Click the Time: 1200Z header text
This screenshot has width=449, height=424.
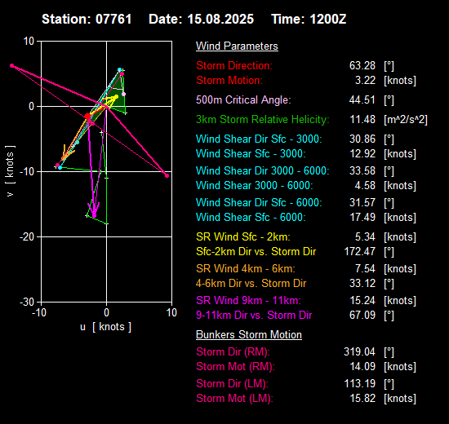click(x=309, y=20)
